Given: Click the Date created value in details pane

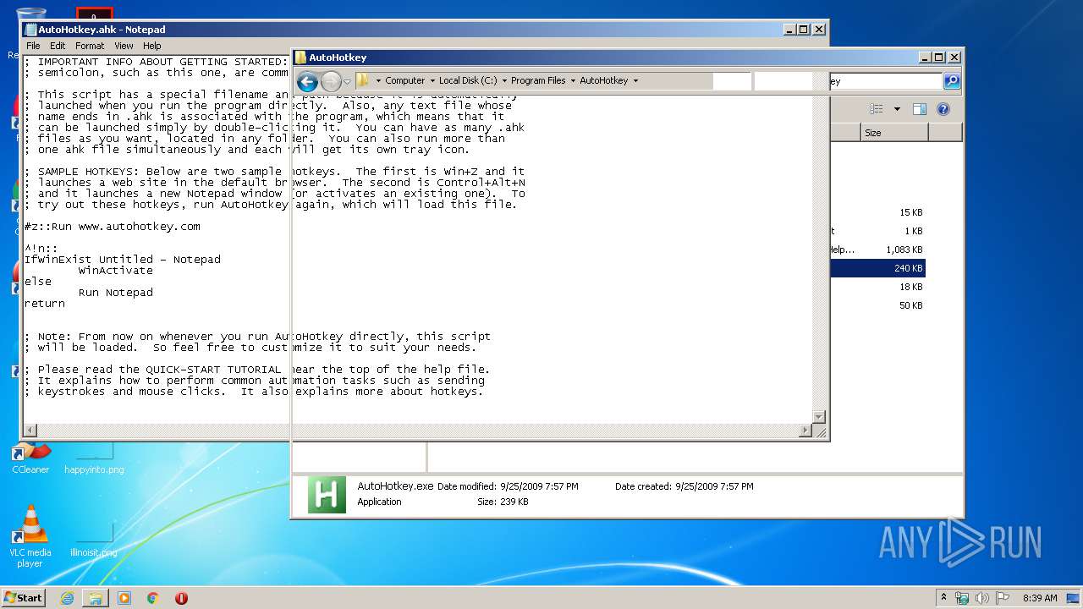Looking at the screenshot, I should 714,486.
